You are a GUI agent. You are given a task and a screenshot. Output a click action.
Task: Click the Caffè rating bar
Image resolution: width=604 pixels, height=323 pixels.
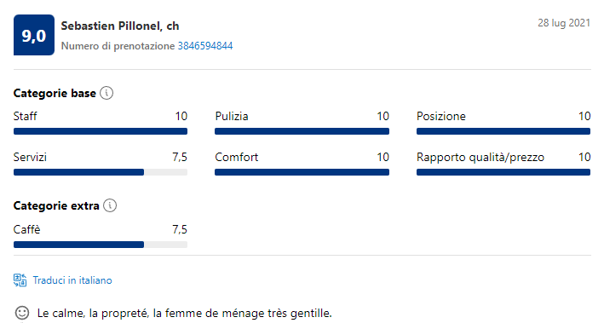pos(101,245)
